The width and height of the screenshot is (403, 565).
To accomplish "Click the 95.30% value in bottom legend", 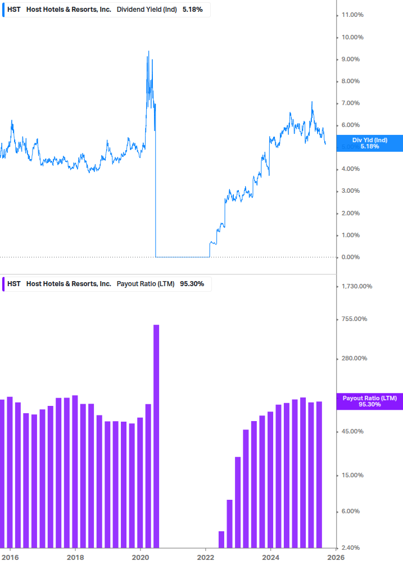I will (x=192, y=284).
